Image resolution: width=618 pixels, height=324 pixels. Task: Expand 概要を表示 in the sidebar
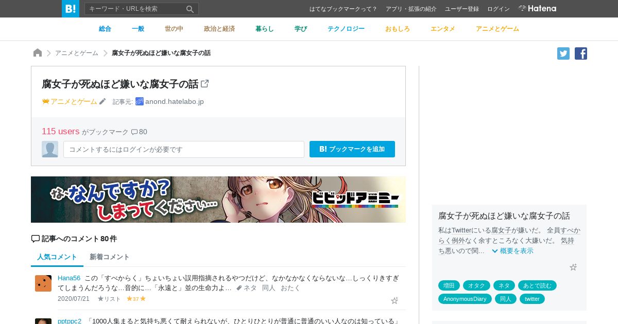512,251
